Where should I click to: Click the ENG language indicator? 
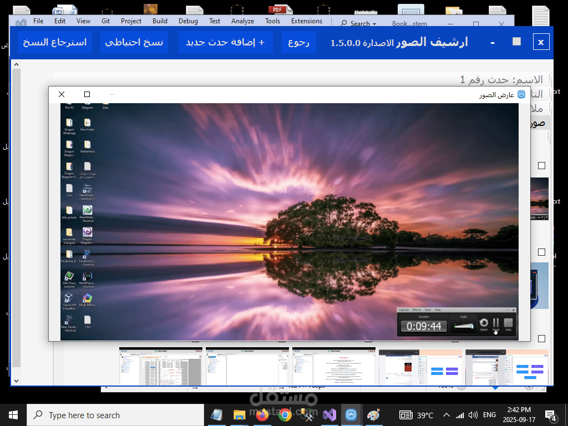[489, 415]
